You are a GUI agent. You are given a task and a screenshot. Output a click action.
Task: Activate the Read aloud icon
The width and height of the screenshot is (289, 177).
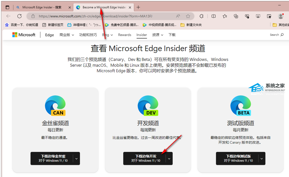coord(178,16)
